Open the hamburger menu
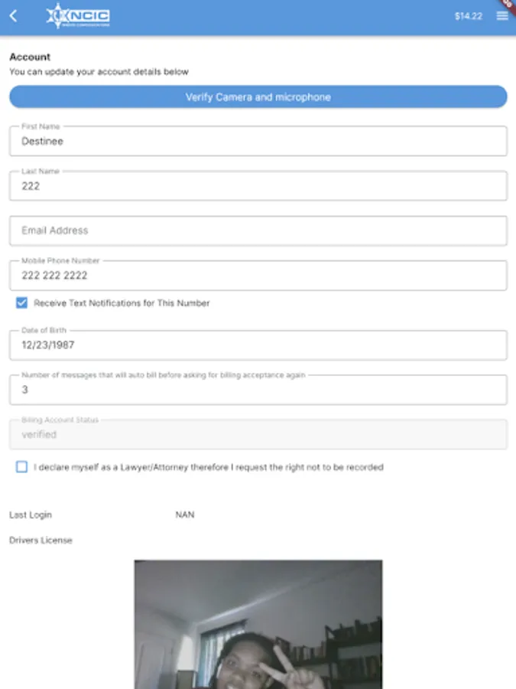The image size is (516, 689). click(x=502, y=16)
